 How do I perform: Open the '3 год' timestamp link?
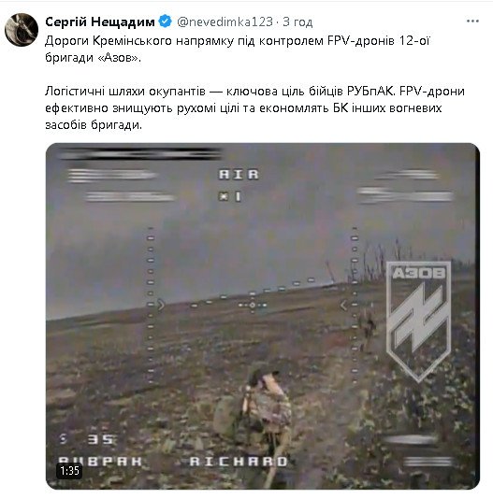tap(297, 21)
